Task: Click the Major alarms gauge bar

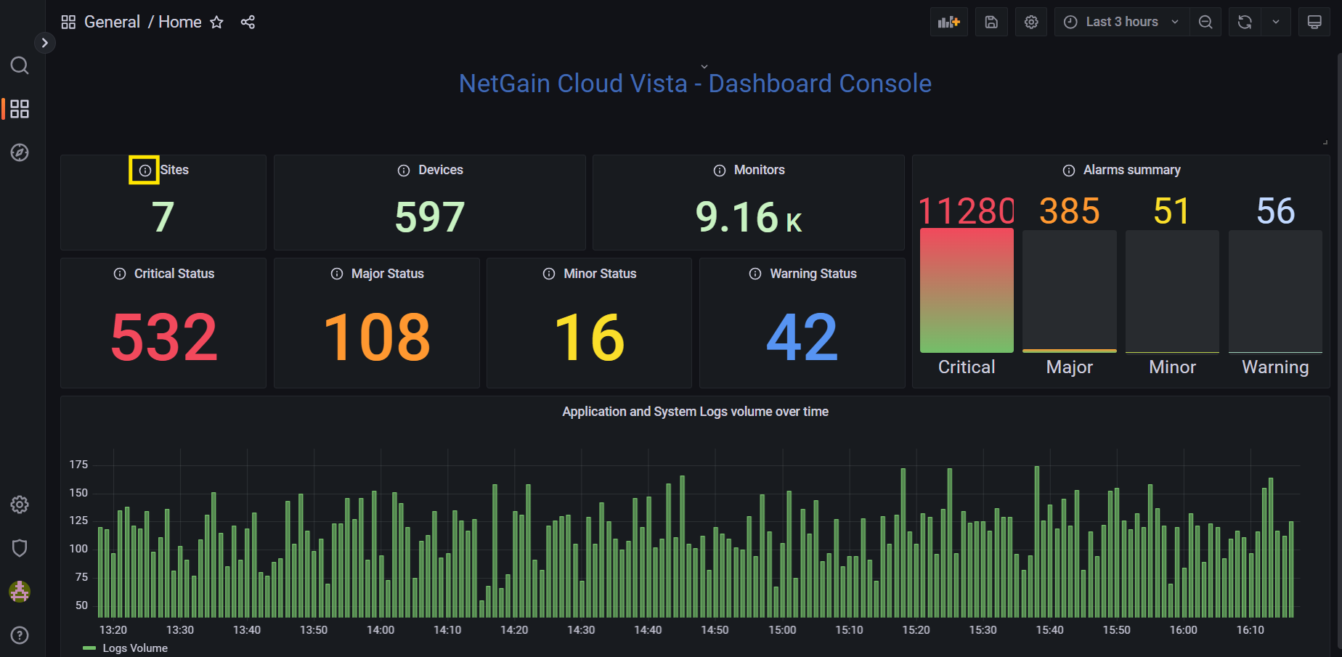Action: 1070,291
